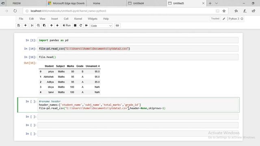Open the command palette keyboard icon
This screenshot has width=260, height=146.
coord(117,26)
